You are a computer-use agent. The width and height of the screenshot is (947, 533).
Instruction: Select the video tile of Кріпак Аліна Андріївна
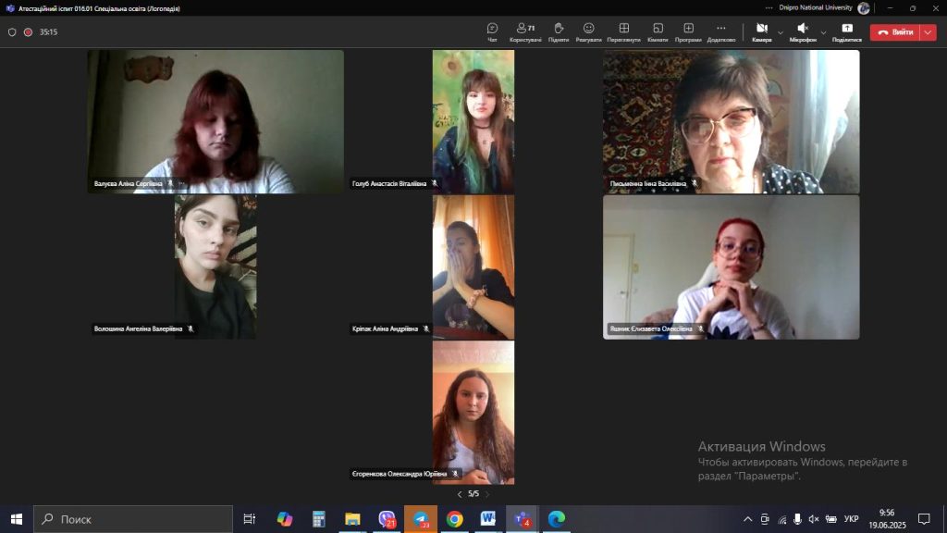click(473, 267)
